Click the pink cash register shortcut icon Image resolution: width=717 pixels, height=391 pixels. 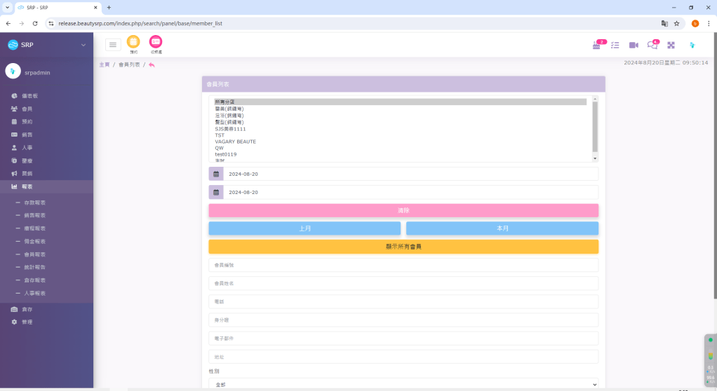(x=156, y=42)
